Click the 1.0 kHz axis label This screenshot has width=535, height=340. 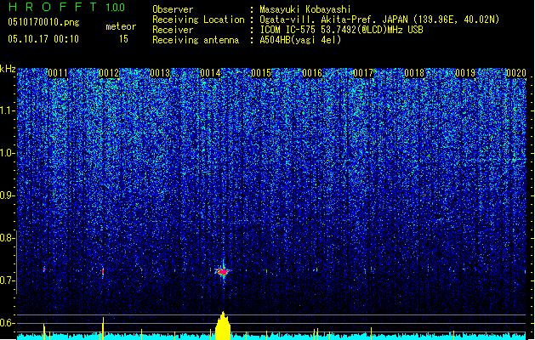coord(7,153)
